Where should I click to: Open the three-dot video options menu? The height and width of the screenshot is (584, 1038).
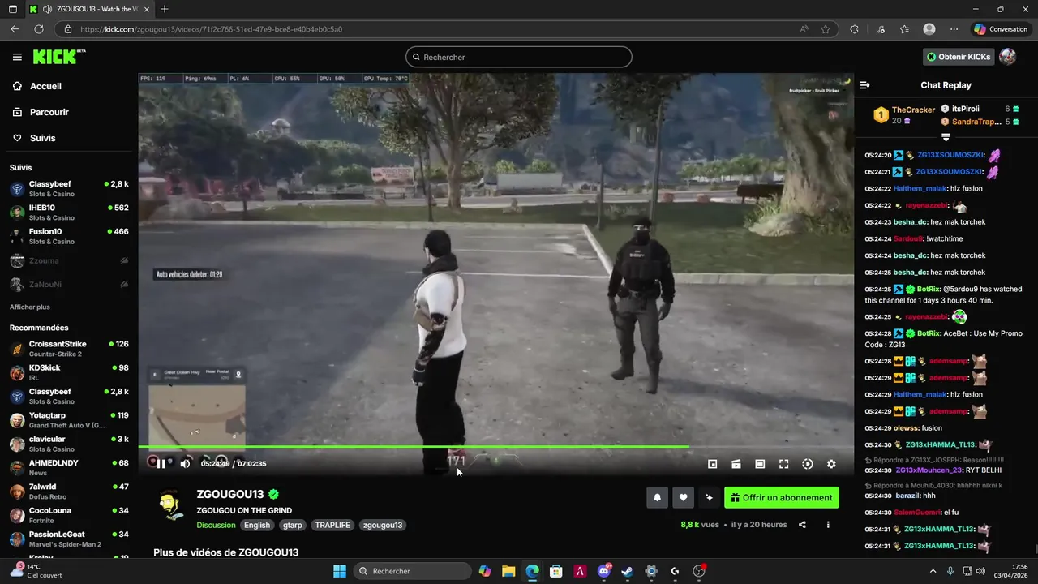point(828,525)
